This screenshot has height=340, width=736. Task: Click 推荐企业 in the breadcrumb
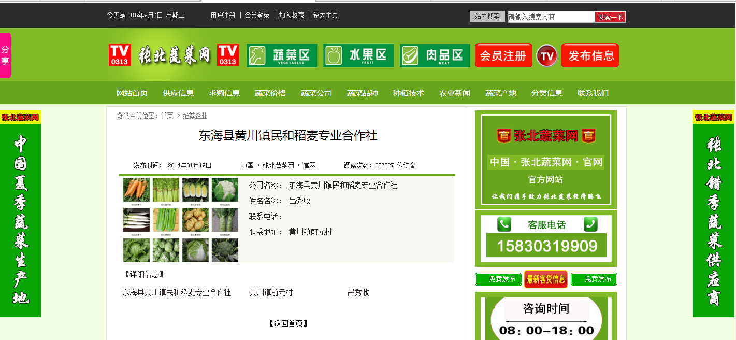(x=195, y=116)
